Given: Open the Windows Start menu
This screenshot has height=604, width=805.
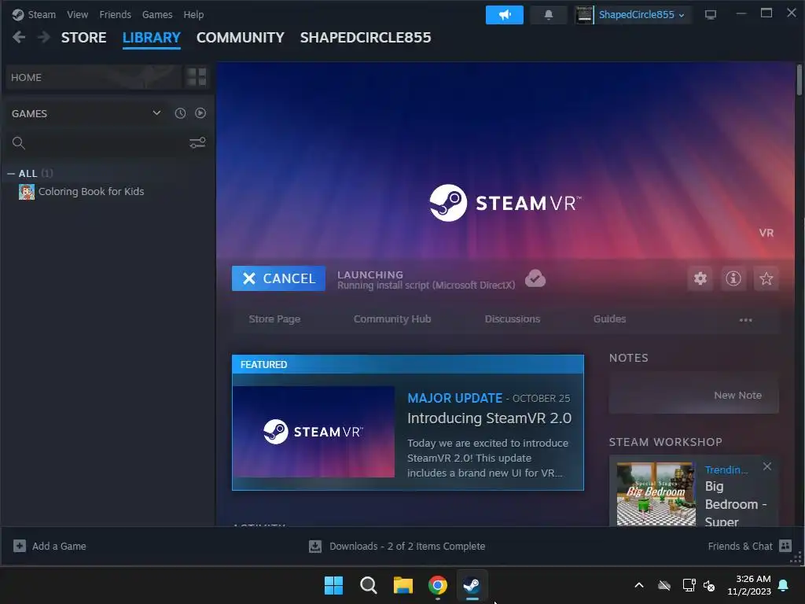Looking at the screenshot, I should [333, 585].
